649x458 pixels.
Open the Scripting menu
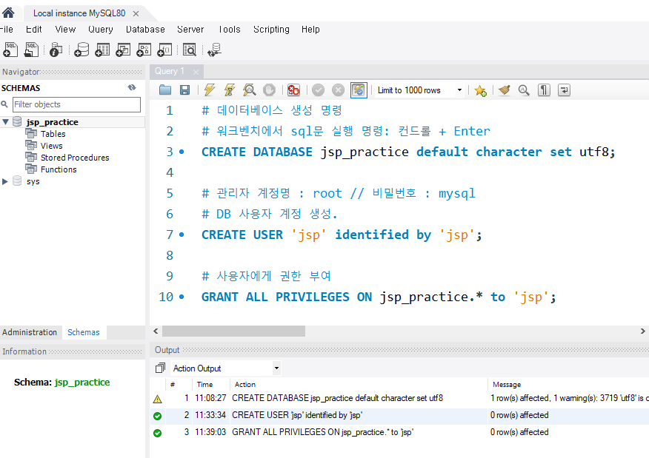[271, 30]
